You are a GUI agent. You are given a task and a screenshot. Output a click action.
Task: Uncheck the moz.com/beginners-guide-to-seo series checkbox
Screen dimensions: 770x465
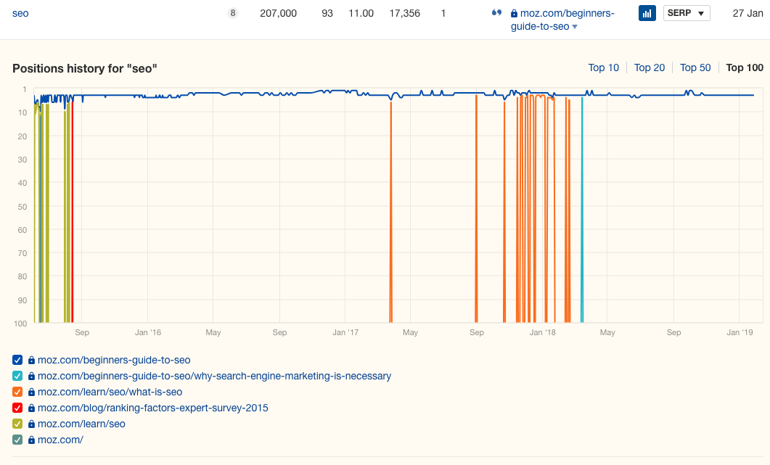point(17,360)
